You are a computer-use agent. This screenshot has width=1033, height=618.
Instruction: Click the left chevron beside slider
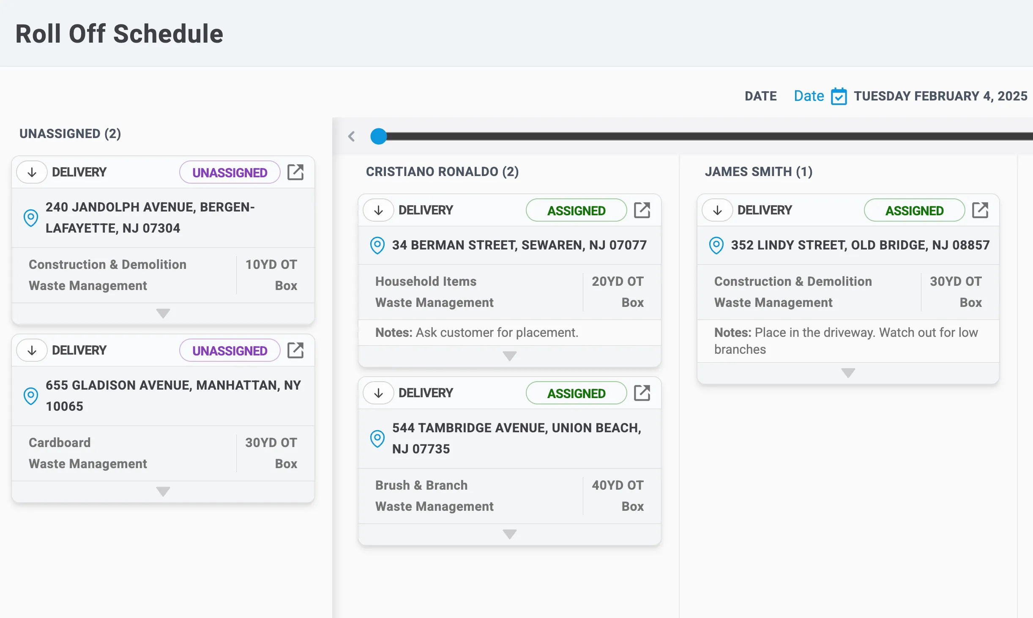pyautogui.click(x=351, y=136)
